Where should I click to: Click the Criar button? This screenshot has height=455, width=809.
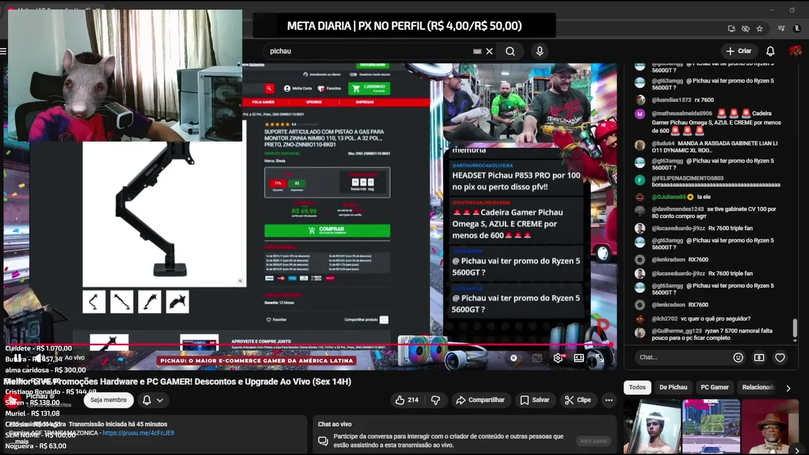(739, 51)
